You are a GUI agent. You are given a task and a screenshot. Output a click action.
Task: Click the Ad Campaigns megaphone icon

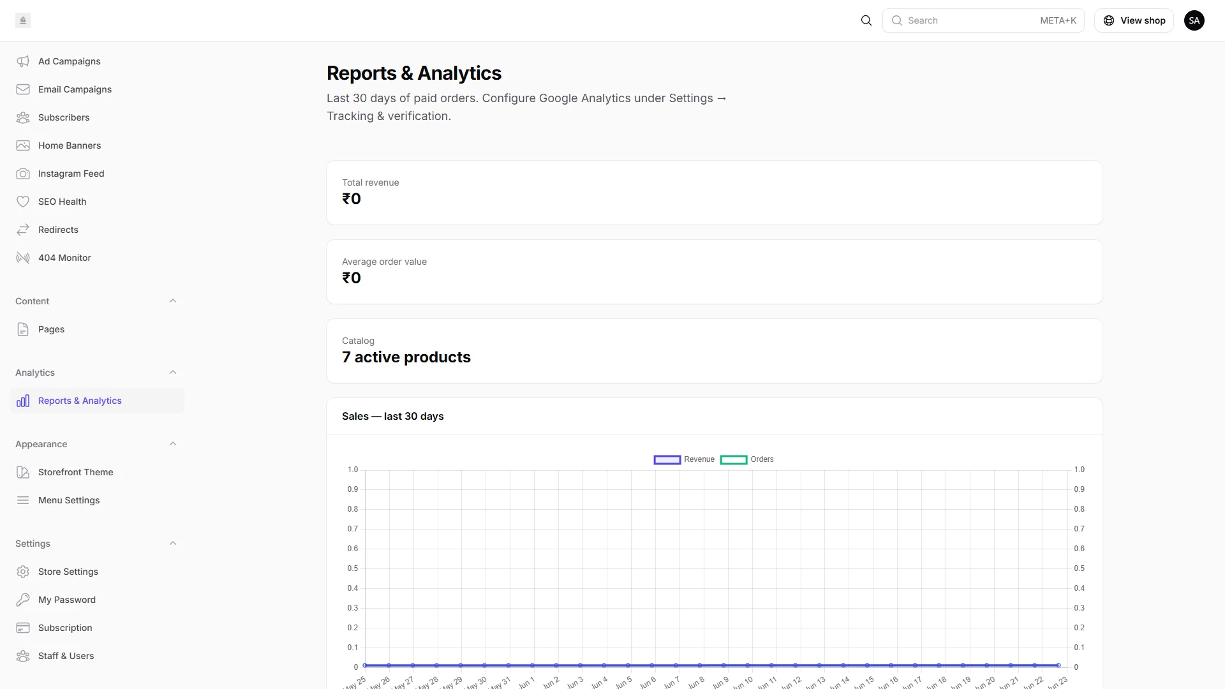pos(23,61)
